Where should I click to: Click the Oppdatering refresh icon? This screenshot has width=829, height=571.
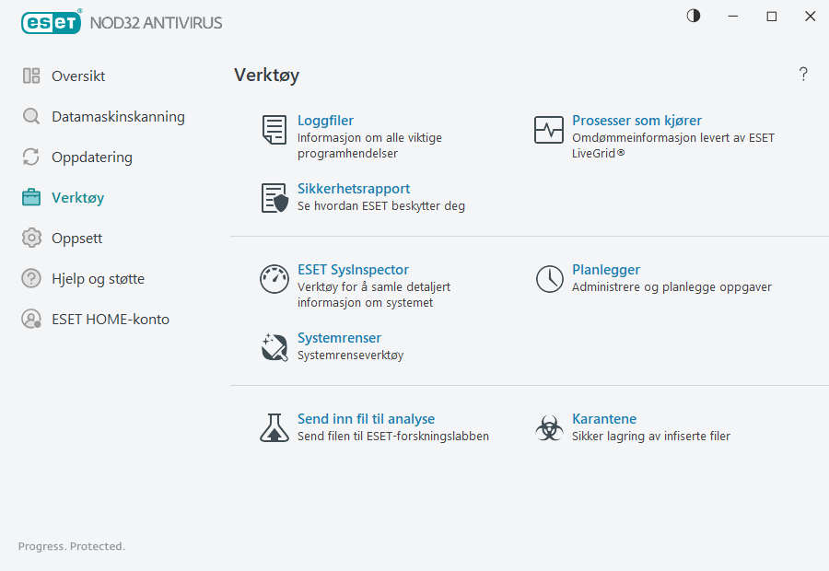click(31, 157)
